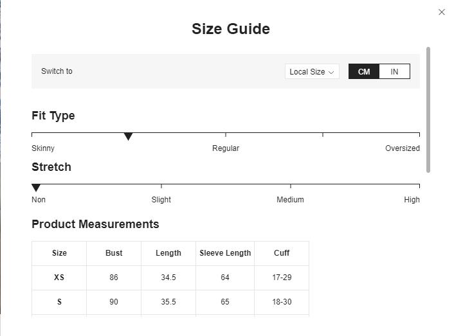Click the Oversized fit type label

402,148
